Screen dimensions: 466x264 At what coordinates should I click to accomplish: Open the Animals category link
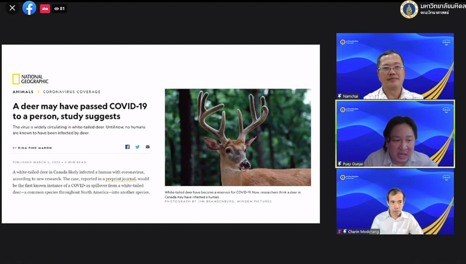(23, 92)
